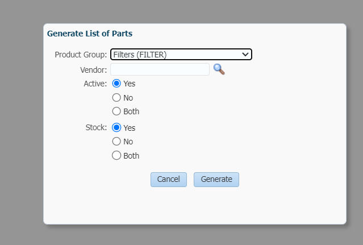Set Stock to No
Screen dimensions: 363x245
(x=116, y=141)
